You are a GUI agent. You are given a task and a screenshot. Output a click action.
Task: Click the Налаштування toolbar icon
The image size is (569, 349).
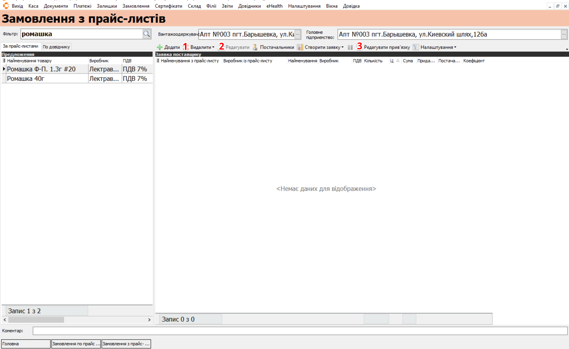(416, 47)
